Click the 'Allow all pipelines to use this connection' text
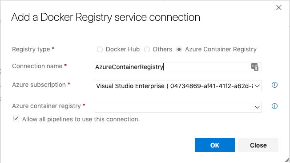 click(x=81, y=119)
